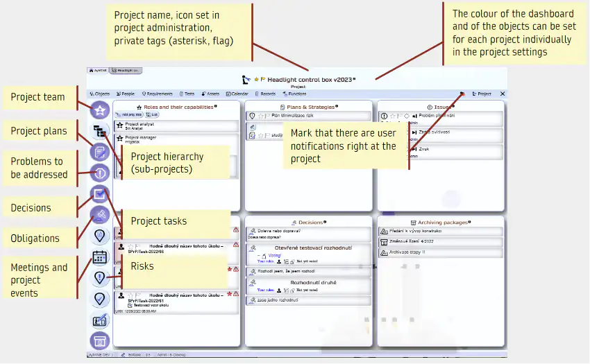Toggle star on the first issue row
Screen dimensions: 590x364
392,116
